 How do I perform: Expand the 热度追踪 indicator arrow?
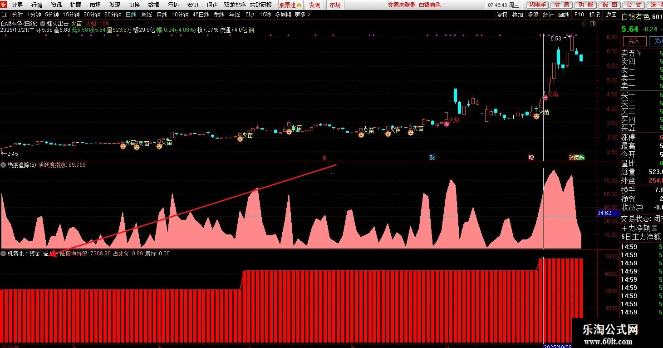3,165
